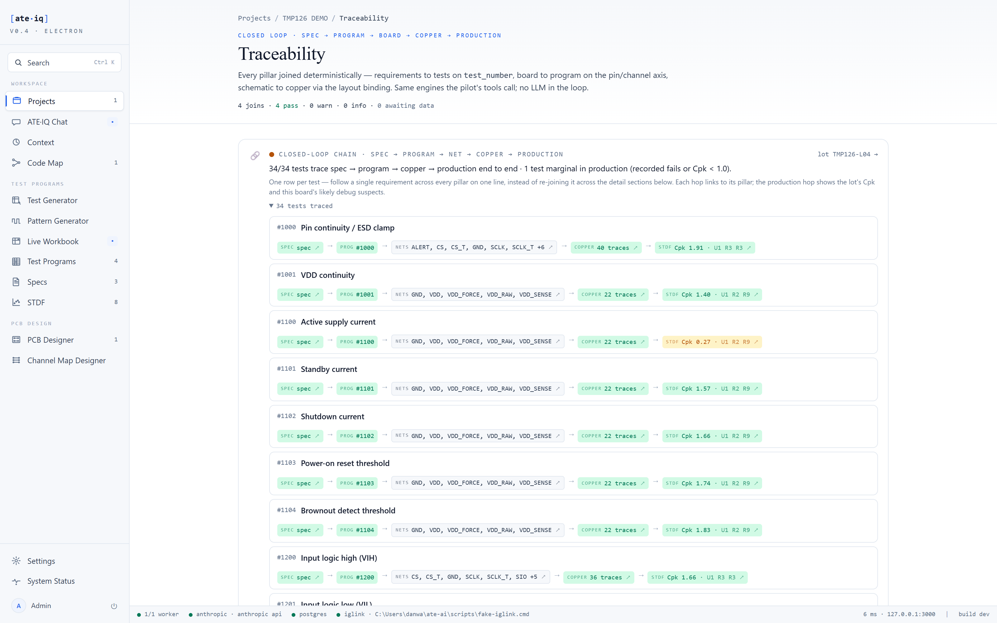Open PROG #1100 chip
Image resolution: width=997 pixels, height=623 pixels.
click(x=357, y=342)
